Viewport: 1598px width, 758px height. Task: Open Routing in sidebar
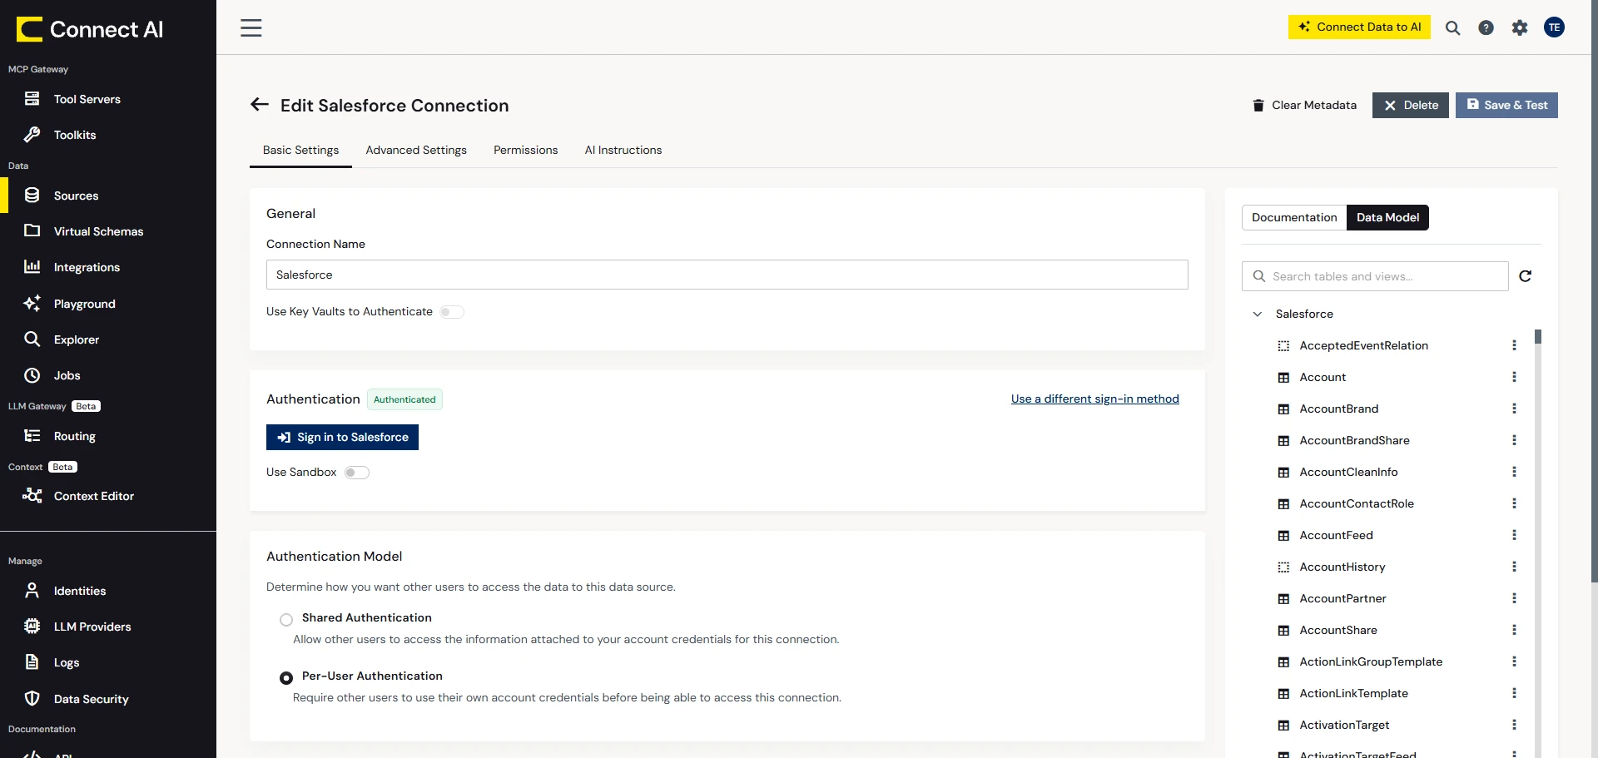[x=74, y=436]
